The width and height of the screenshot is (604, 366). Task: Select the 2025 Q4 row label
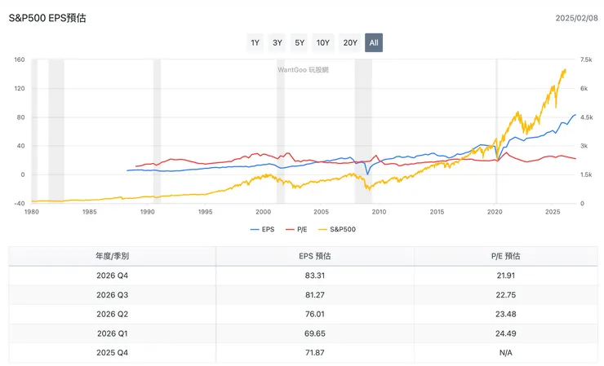(112, 352)
